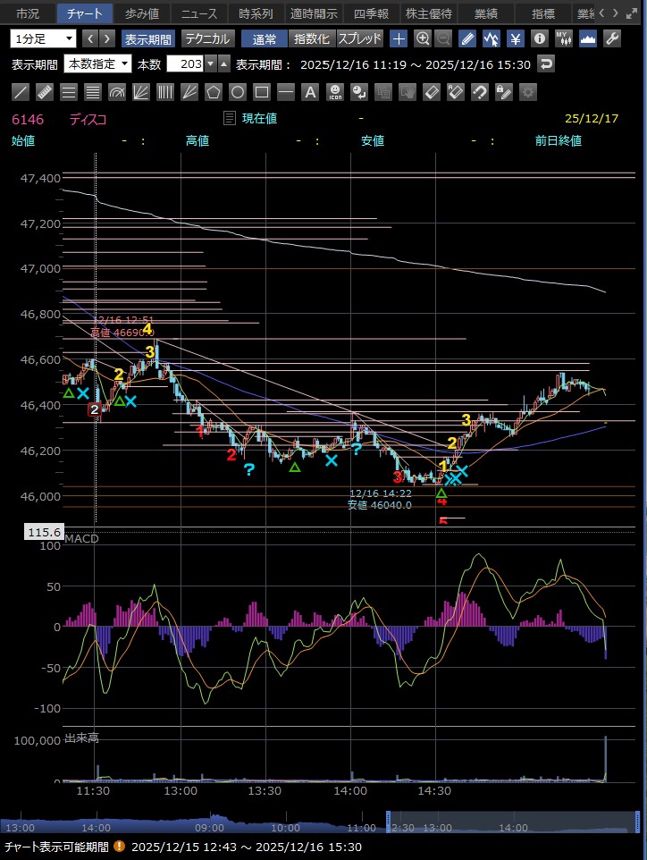Open the 1分足 timeframe dropdown
The image size is (647, 860).
[44, 38]
